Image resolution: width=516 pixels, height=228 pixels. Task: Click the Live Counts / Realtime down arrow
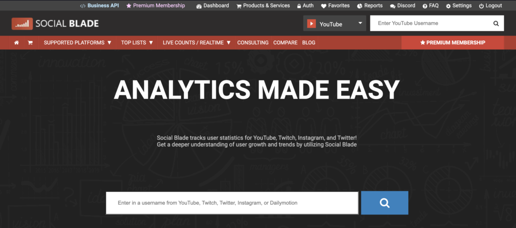(x=228, y=43)
